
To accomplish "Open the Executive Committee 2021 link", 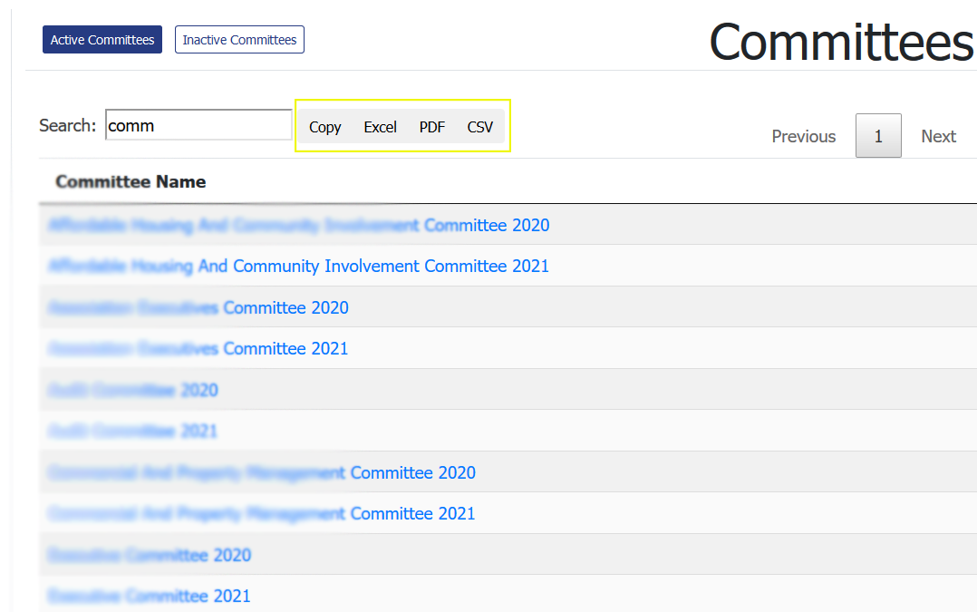I will coord(149,597).
